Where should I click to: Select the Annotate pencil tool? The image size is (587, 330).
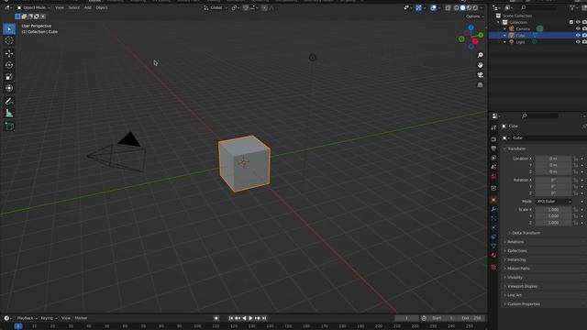[x=9, y=102]
